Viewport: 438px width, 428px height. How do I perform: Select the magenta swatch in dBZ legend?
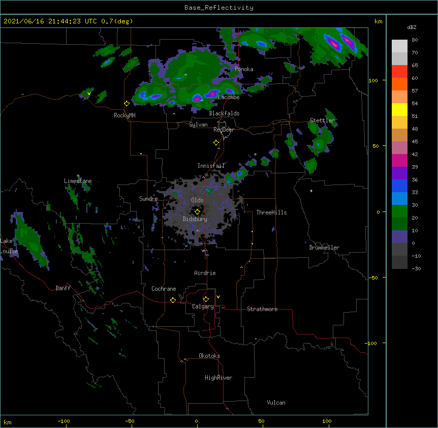399,160
